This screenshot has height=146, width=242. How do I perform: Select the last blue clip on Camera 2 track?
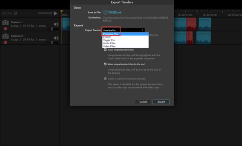click(203, 38)
